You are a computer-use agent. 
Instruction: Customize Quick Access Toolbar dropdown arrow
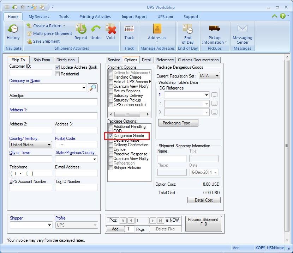pyautogui.click(x=53, y=7)
